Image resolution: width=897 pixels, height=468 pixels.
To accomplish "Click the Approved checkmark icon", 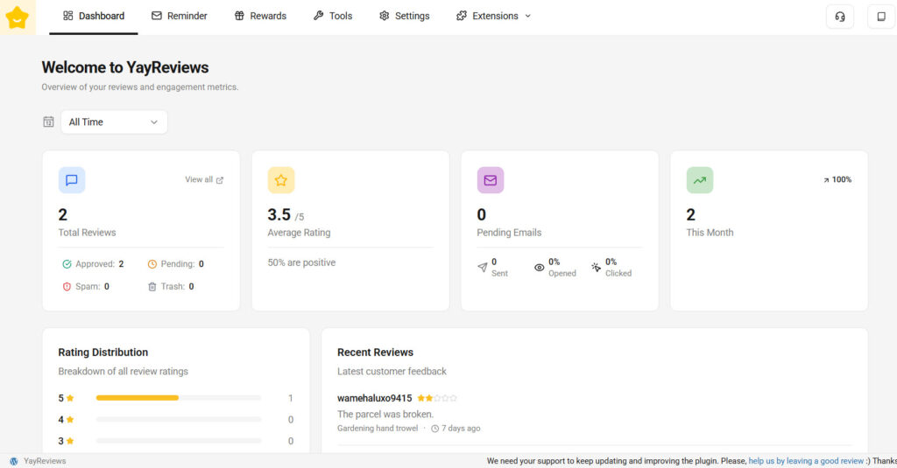I will tap(67, 264).
